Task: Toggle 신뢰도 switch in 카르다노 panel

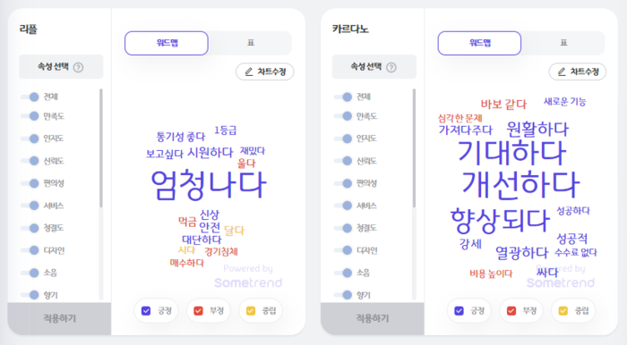Action: pos(343,161)
